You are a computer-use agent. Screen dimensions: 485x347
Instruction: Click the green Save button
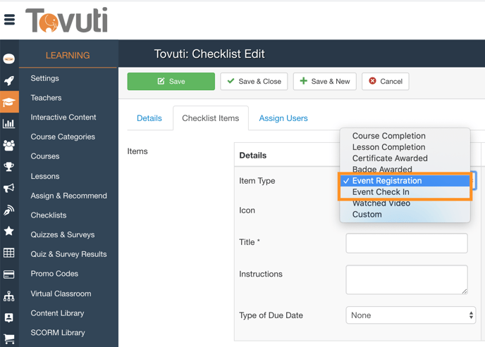click(x=171, y=82)
